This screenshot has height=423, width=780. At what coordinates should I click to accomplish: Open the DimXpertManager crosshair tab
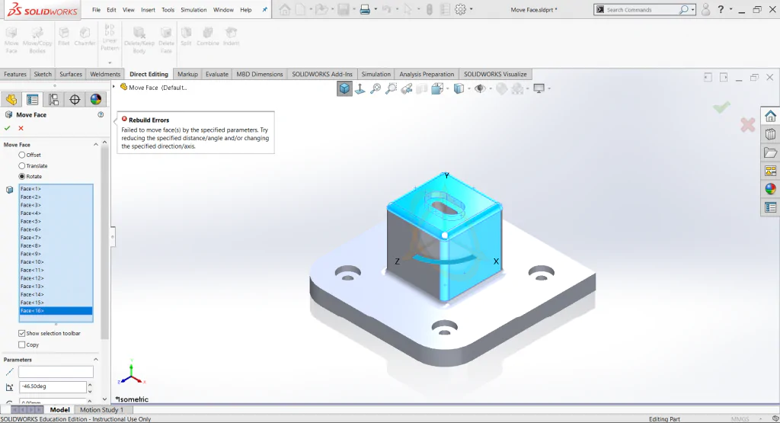pos(75,100)
